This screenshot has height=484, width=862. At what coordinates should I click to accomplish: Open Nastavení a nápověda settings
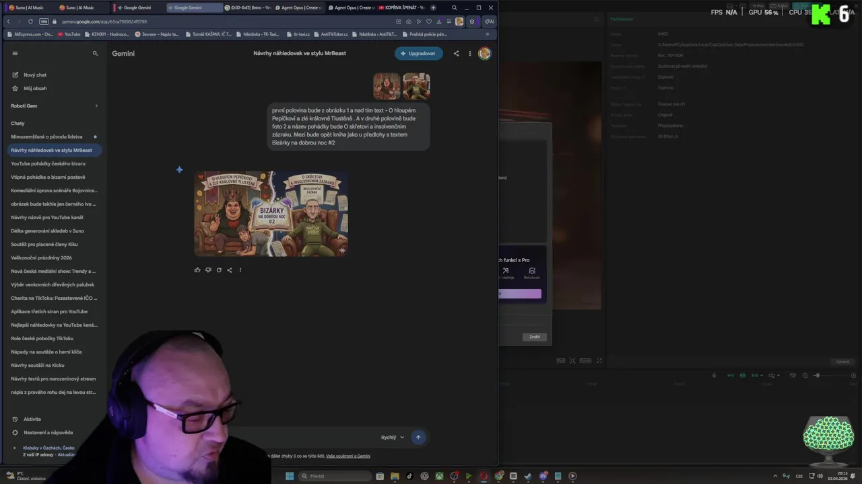48,432
